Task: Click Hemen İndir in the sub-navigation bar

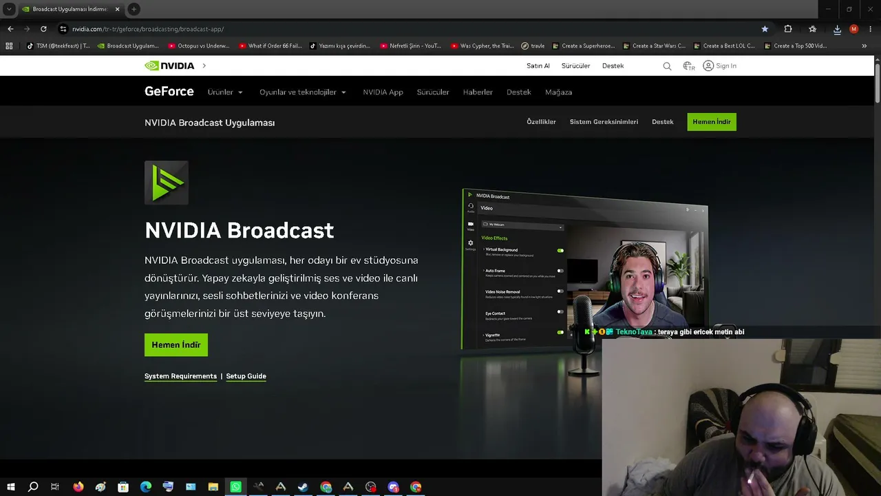Action: [712, 122]
